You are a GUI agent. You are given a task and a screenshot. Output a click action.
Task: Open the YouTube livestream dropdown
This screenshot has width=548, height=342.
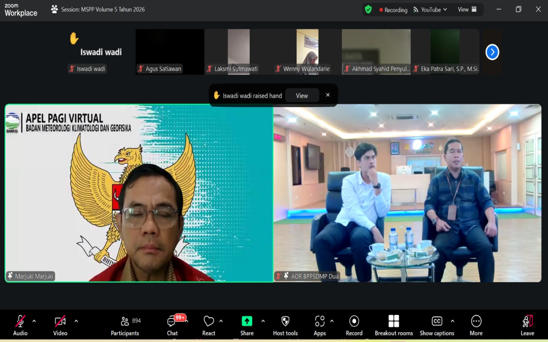click(x=430, y=10)
